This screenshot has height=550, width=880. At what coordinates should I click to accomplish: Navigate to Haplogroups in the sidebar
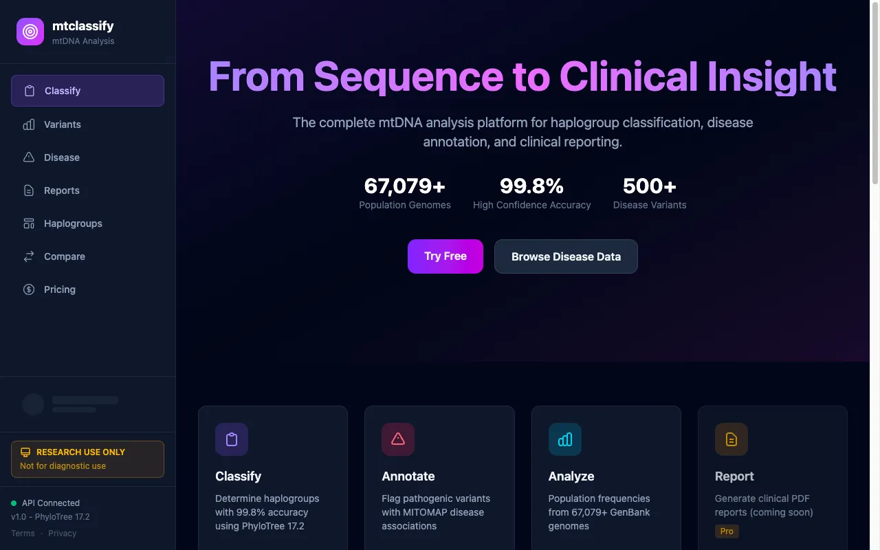[87, 223]
